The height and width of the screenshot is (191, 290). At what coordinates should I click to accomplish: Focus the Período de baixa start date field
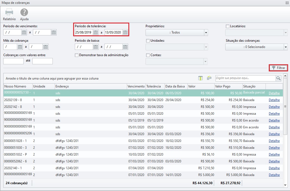tap(84, 47)
